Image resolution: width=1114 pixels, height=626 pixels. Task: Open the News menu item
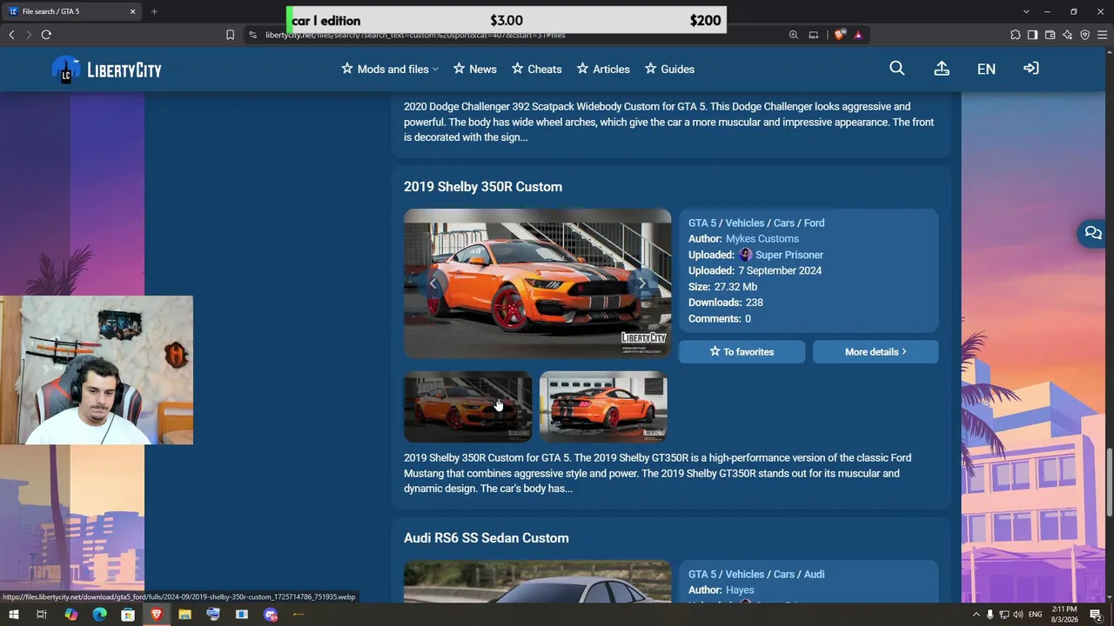[x=475, y=69]
